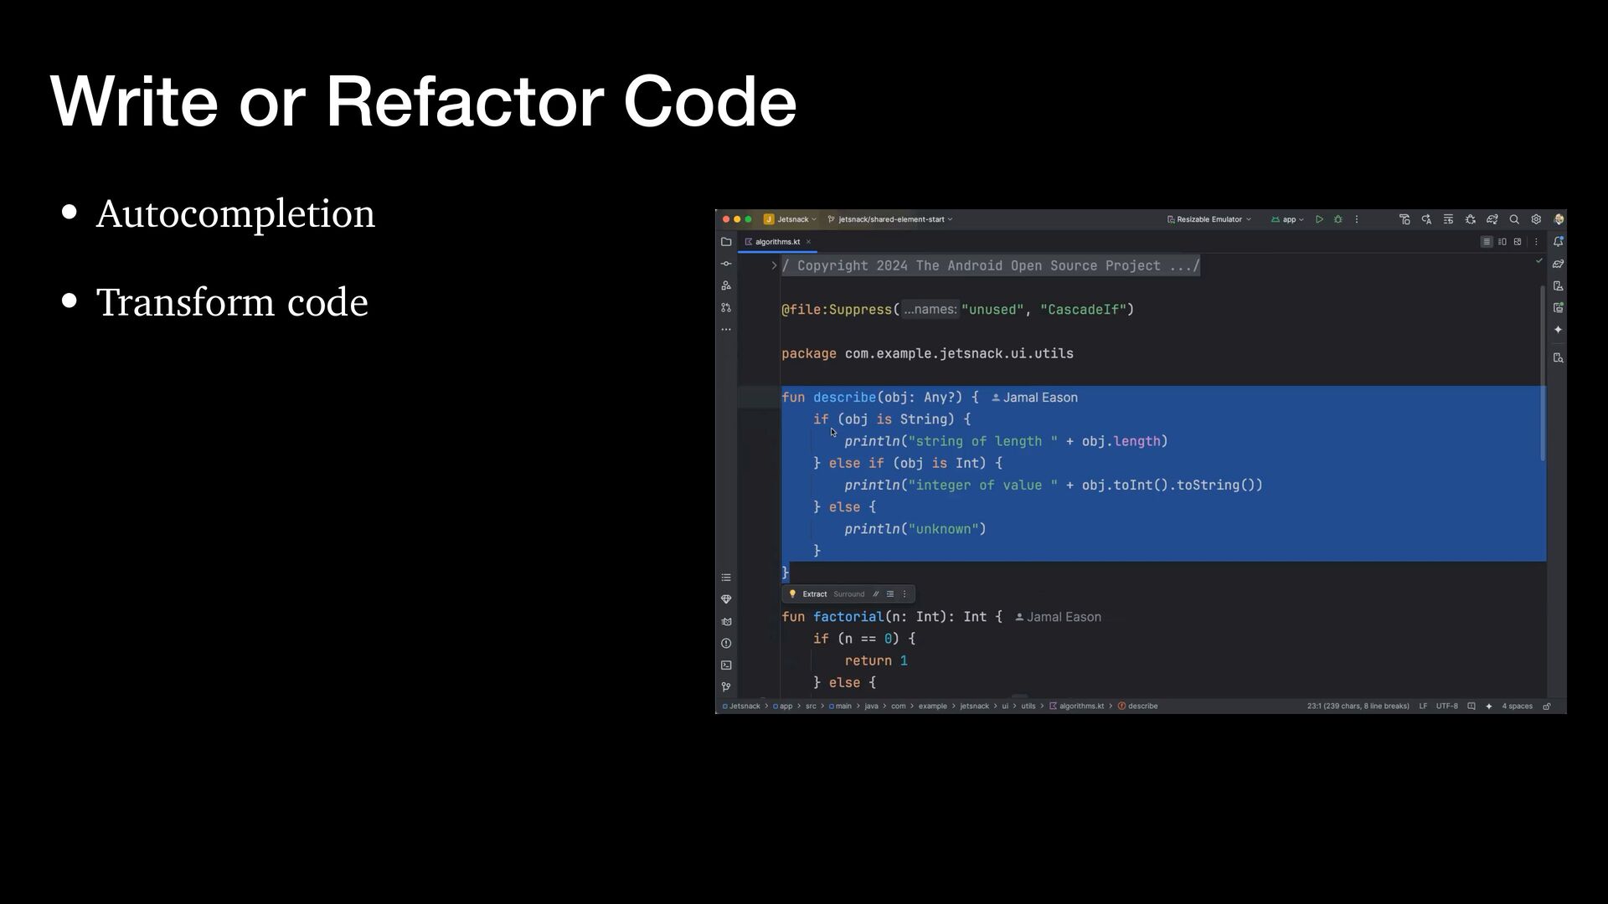Open the Logcat tool window icon
Viewport: 1608px width, 904px height.
pos(726,622)
